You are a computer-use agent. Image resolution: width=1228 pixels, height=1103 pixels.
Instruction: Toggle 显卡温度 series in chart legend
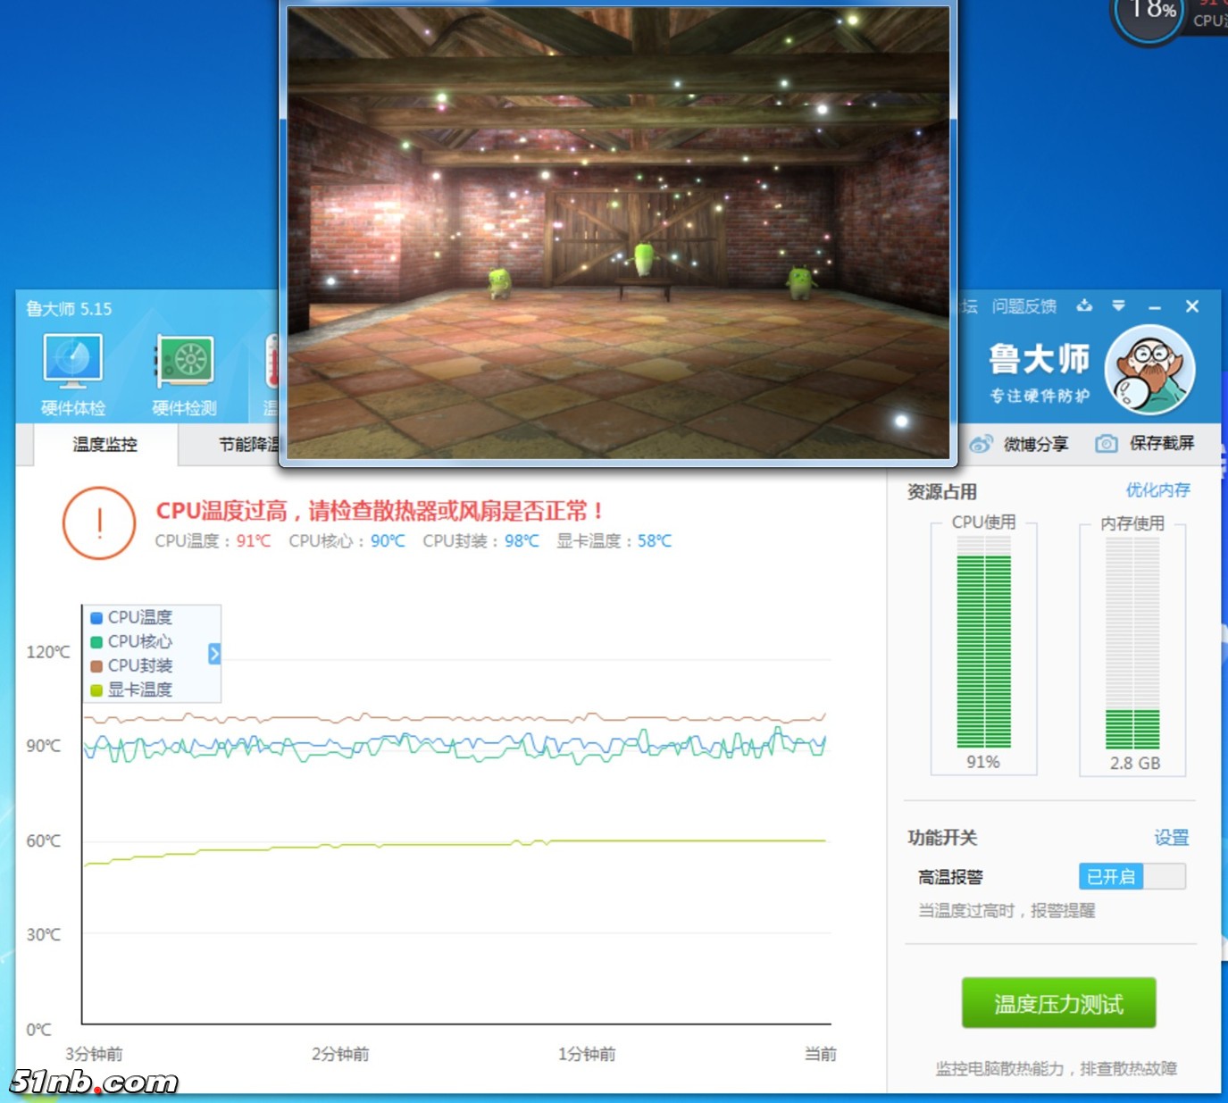(x=130, y=689)
